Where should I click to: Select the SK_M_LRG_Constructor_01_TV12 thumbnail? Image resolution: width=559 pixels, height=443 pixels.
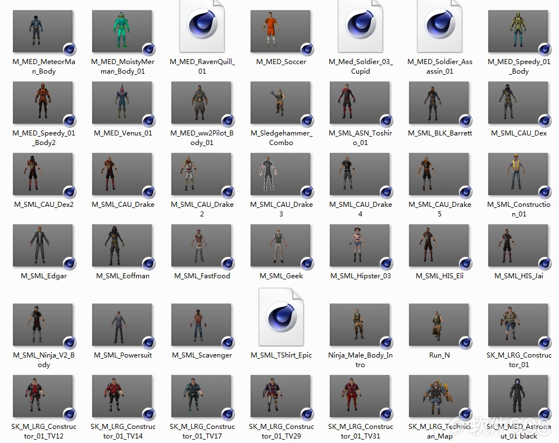pyautogui.click(x=43, y=396)
